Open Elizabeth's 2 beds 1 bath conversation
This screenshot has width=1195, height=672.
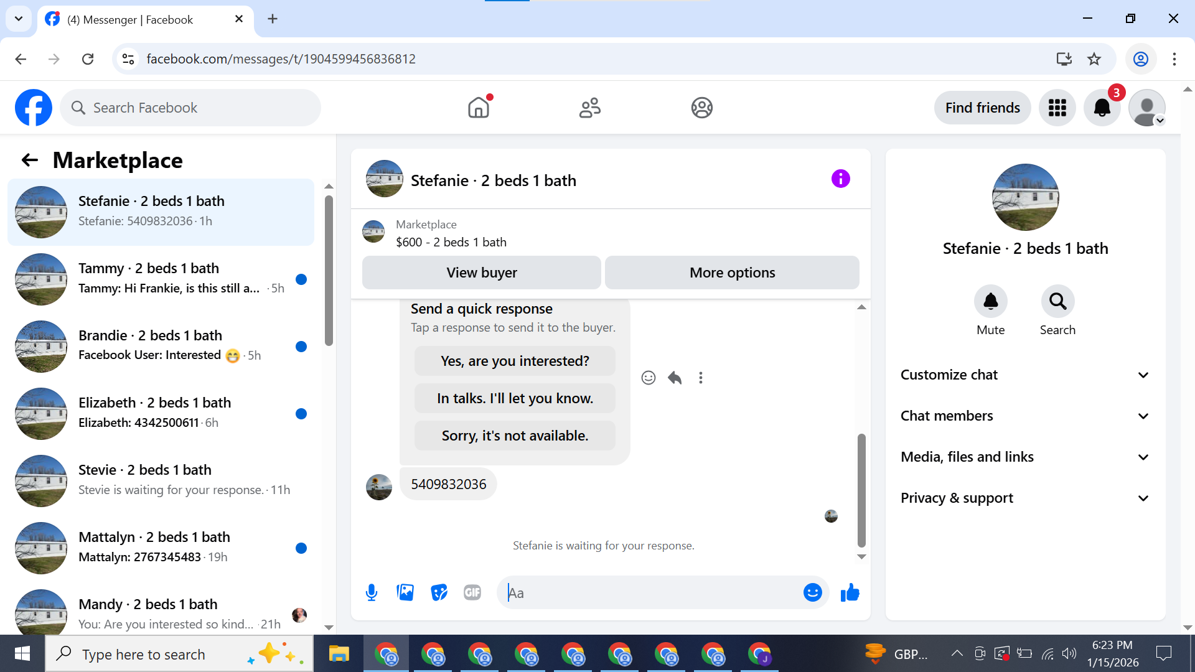(162, 413)
